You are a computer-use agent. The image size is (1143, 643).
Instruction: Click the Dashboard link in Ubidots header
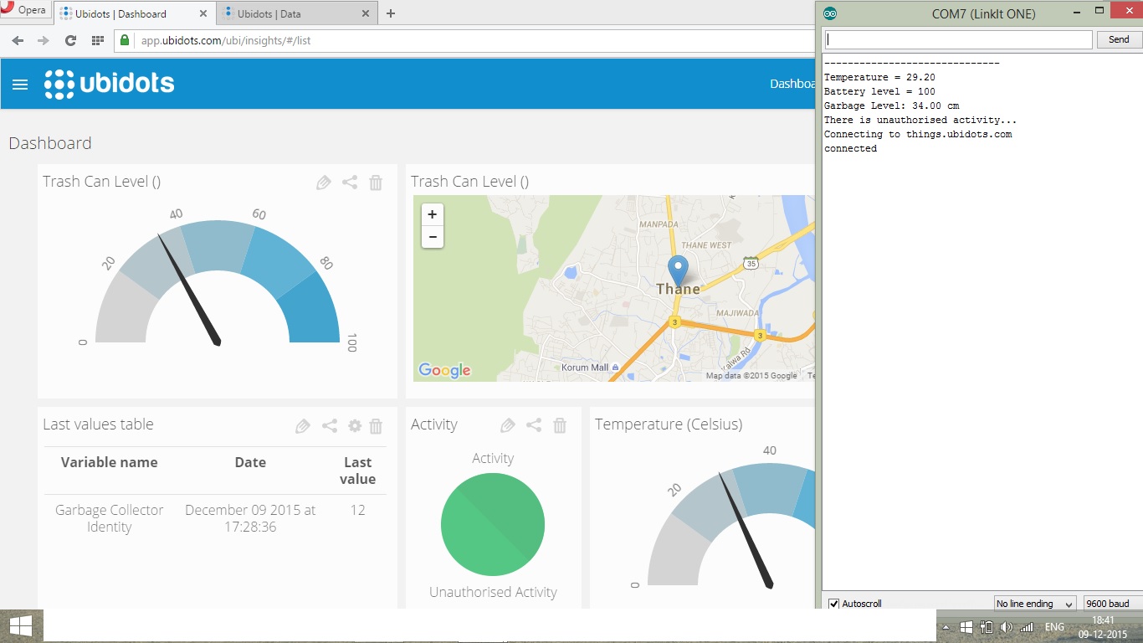click(x=792, y=84)
